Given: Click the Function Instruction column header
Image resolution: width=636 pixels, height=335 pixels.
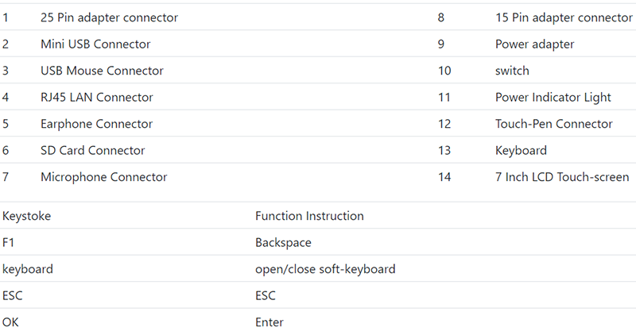Looking at the screenshot, I should [309, 216].
